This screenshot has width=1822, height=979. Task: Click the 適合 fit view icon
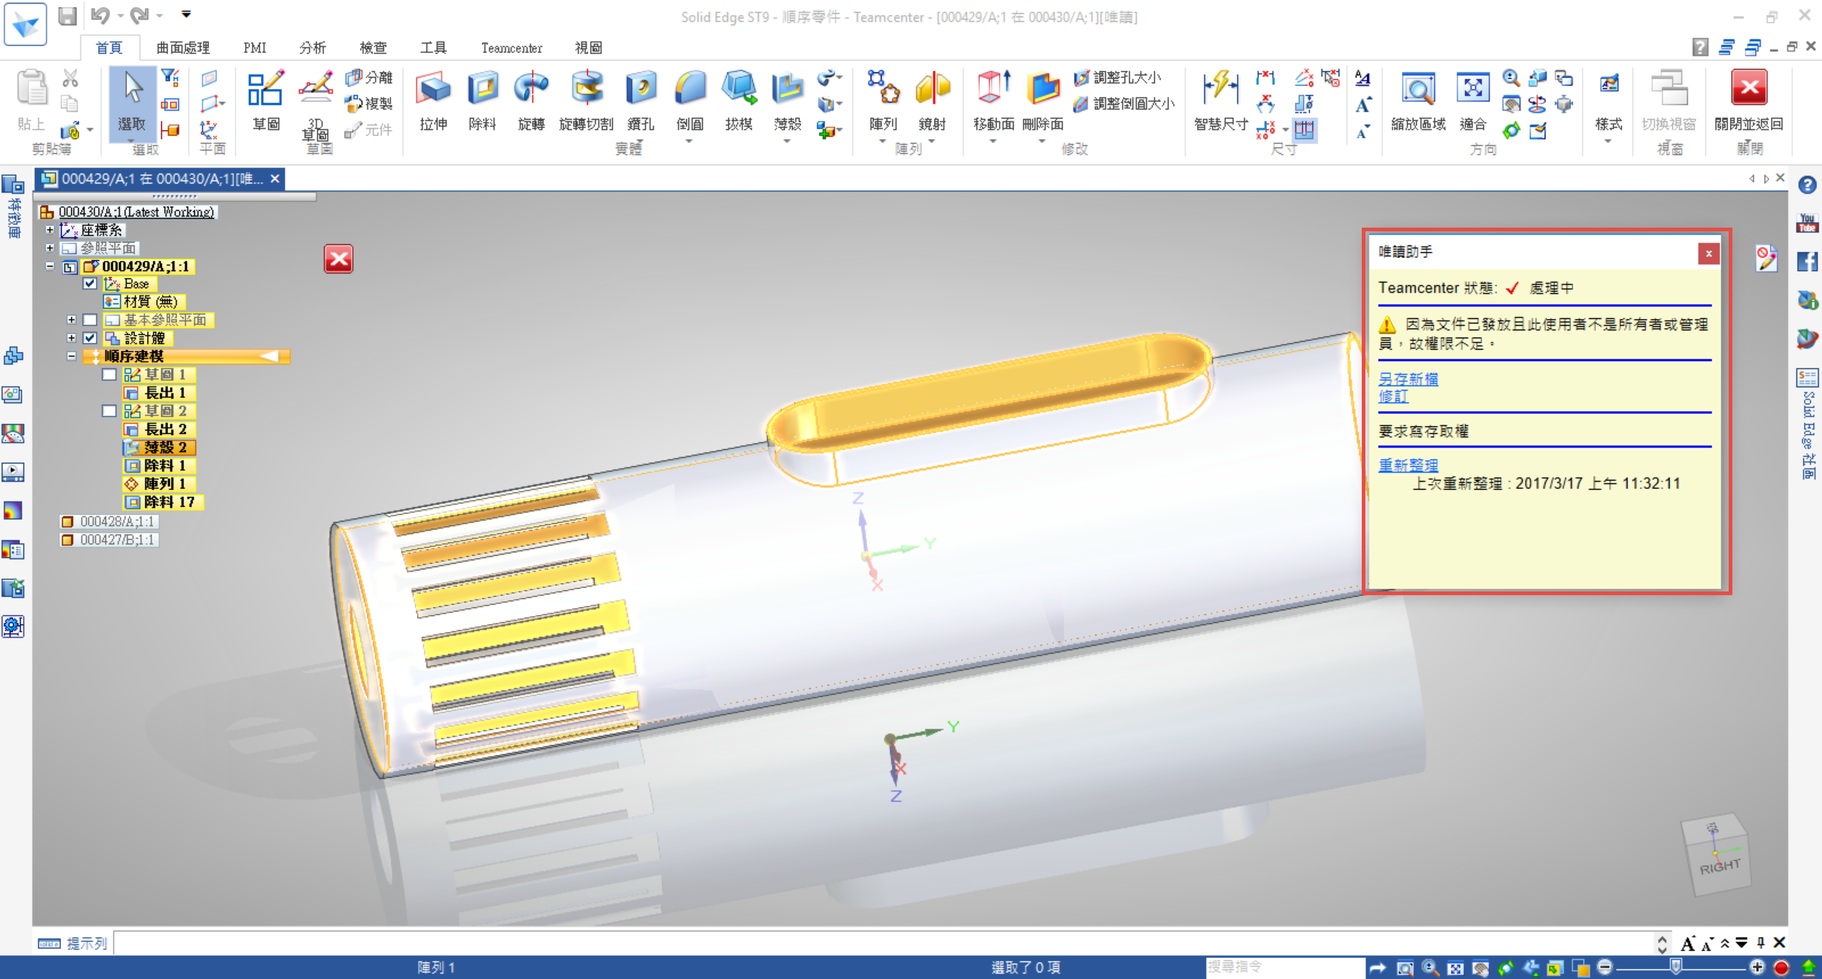point(1473,101)
